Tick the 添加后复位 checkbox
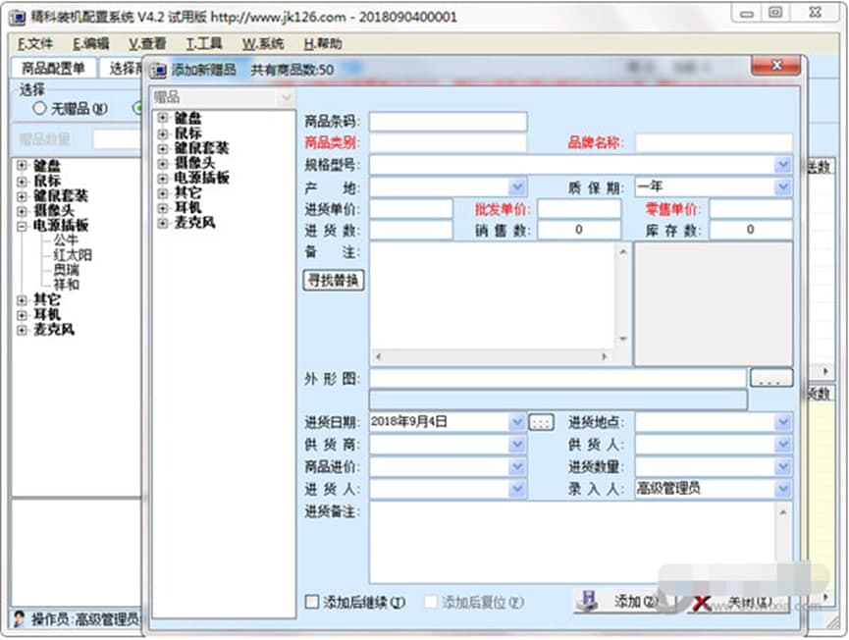Screen dimensions: 849x640 pos(431,602)
